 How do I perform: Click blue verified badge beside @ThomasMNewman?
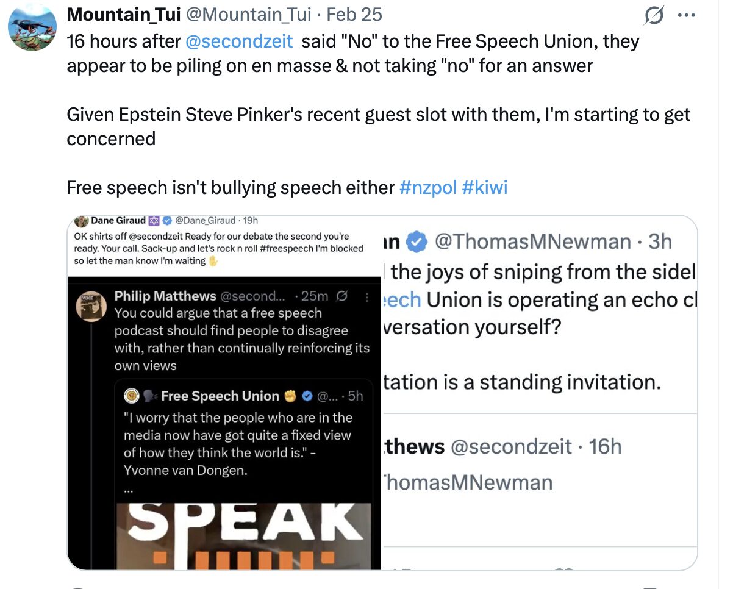[x=417, y=242]
